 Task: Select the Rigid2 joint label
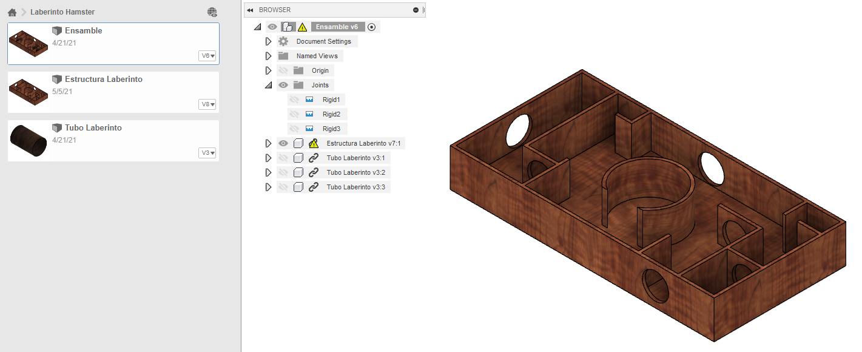(x=331, y=114)
